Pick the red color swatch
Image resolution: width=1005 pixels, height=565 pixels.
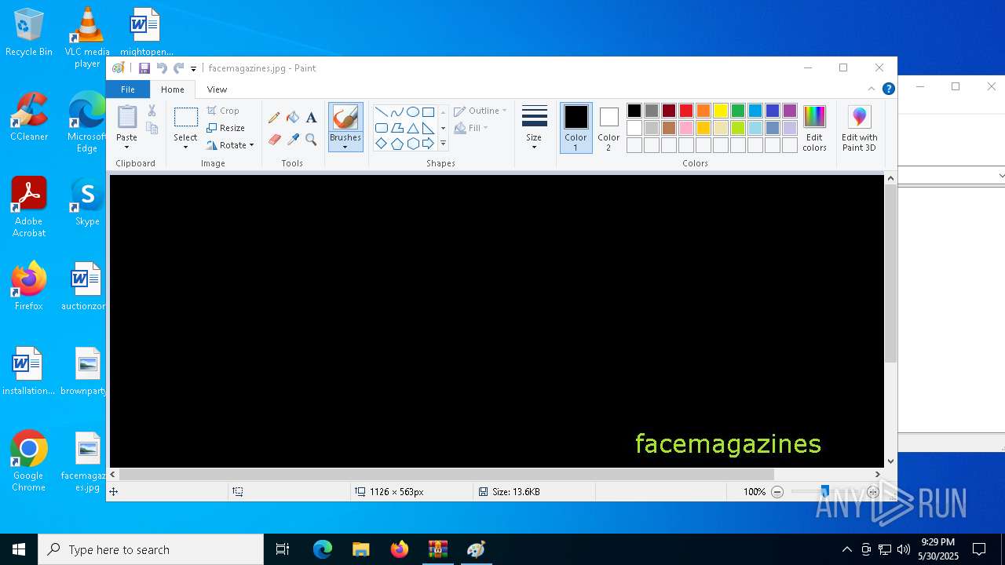(x=686, y=111)
